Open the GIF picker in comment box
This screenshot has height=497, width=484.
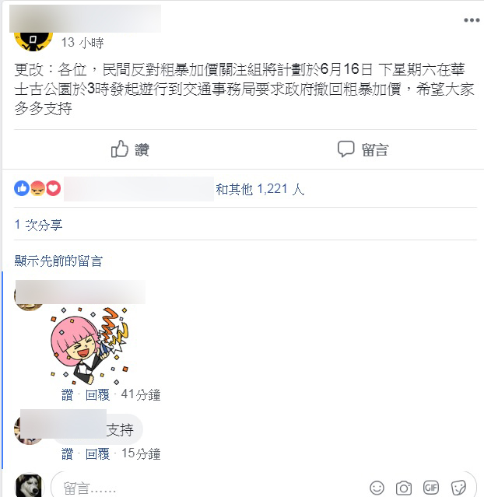pyautogui.click(x=431, y=487)
